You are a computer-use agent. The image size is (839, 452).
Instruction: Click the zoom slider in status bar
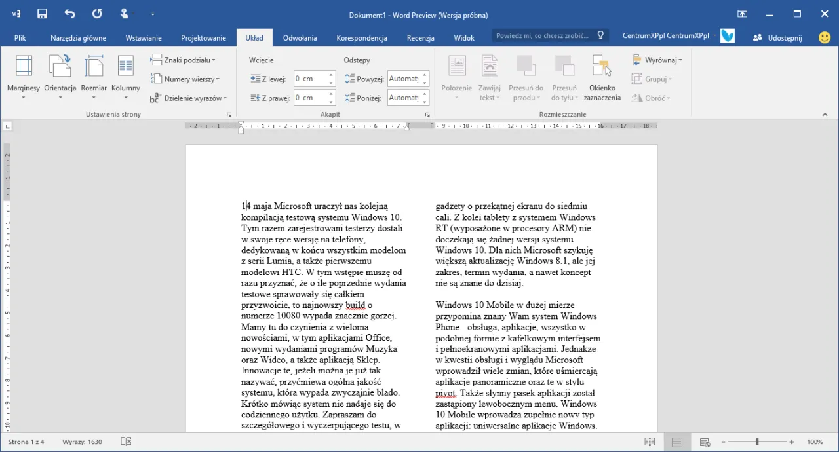coord(757,442)
